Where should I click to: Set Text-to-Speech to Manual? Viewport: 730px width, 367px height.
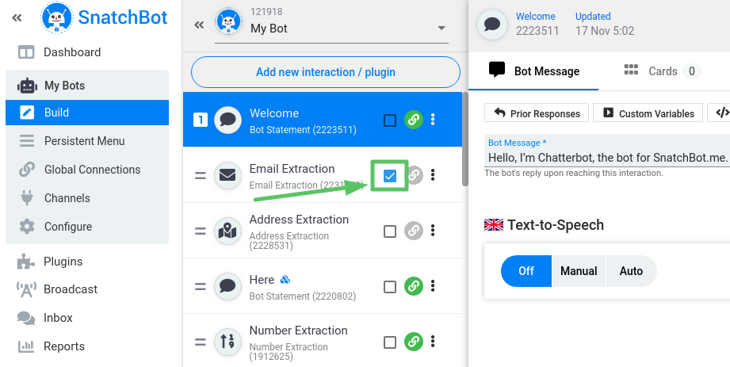[579, 271]
